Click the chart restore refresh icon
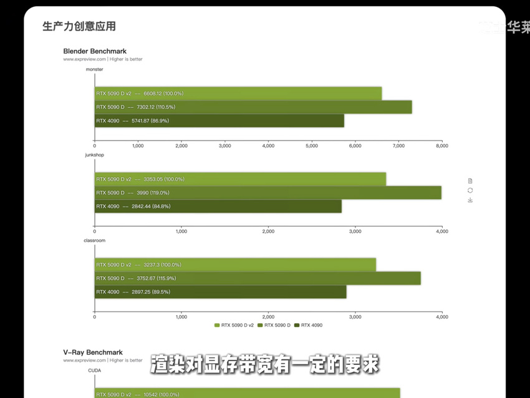This screenshot has width=530, height=398. 470,190
